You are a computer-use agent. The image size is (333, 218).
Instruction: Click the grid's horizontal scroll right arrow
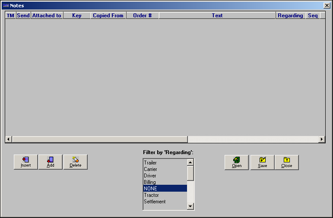tap(321, 139)
